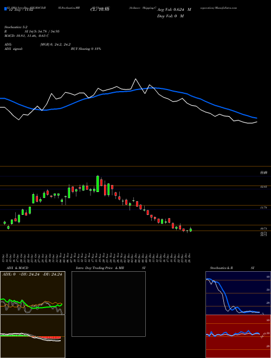Click the 'Day Vol: 0 M' value
This screenshot has width=271, height=358.
point(170,16)
